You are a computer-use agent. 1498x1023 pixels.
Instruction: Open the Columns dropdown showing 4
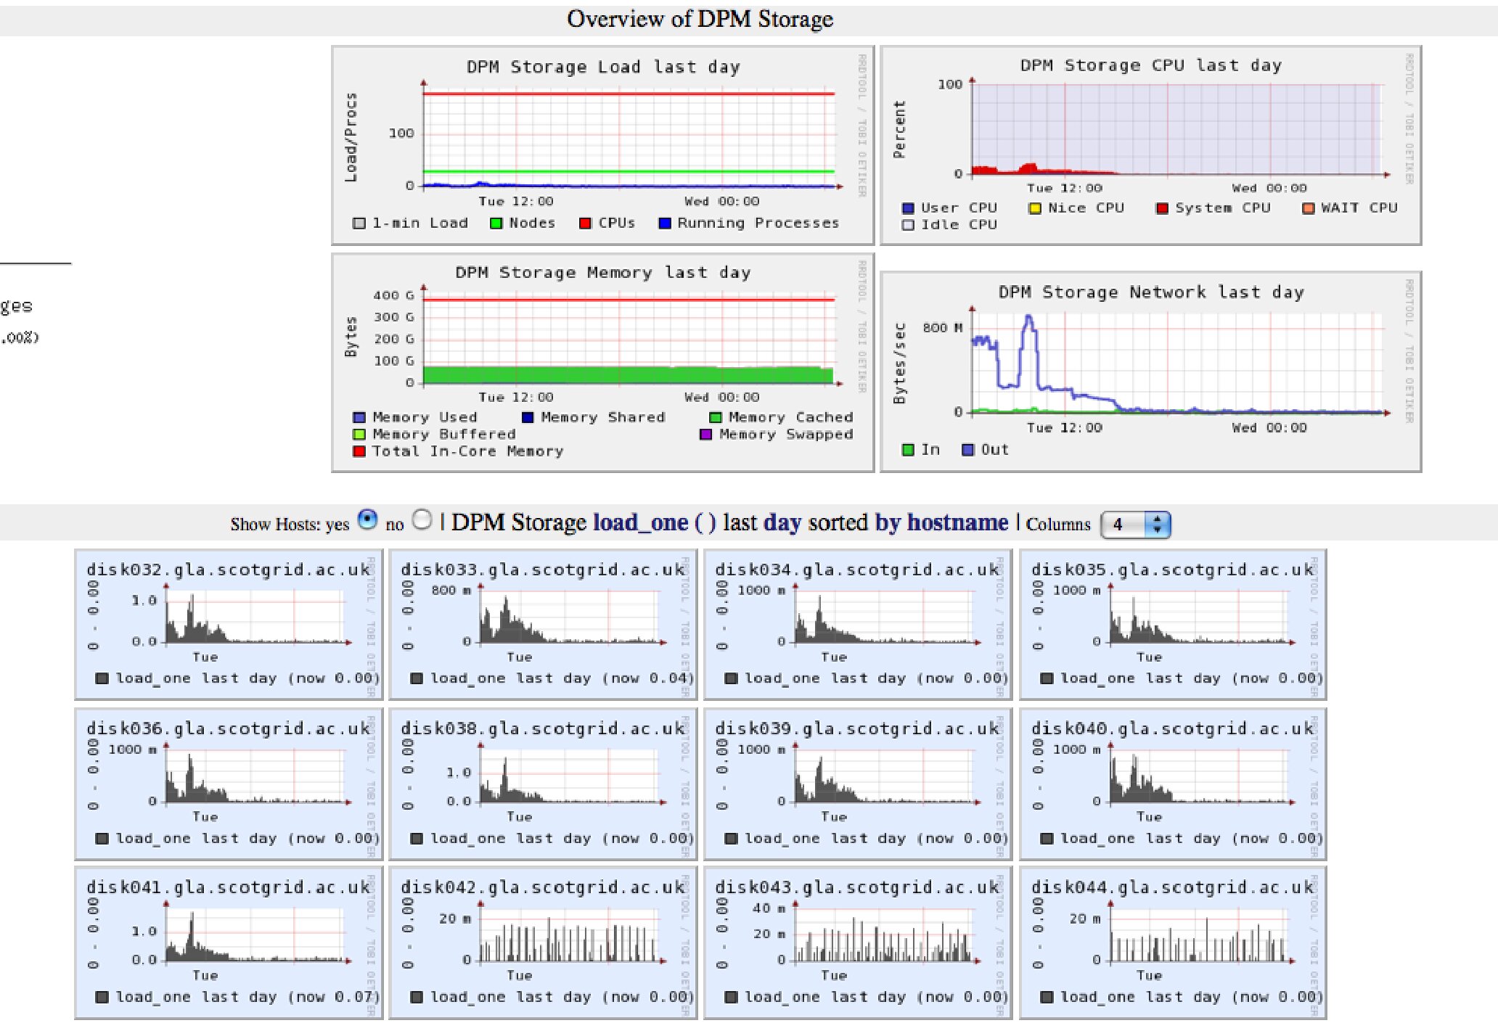tap(1136, 524)
